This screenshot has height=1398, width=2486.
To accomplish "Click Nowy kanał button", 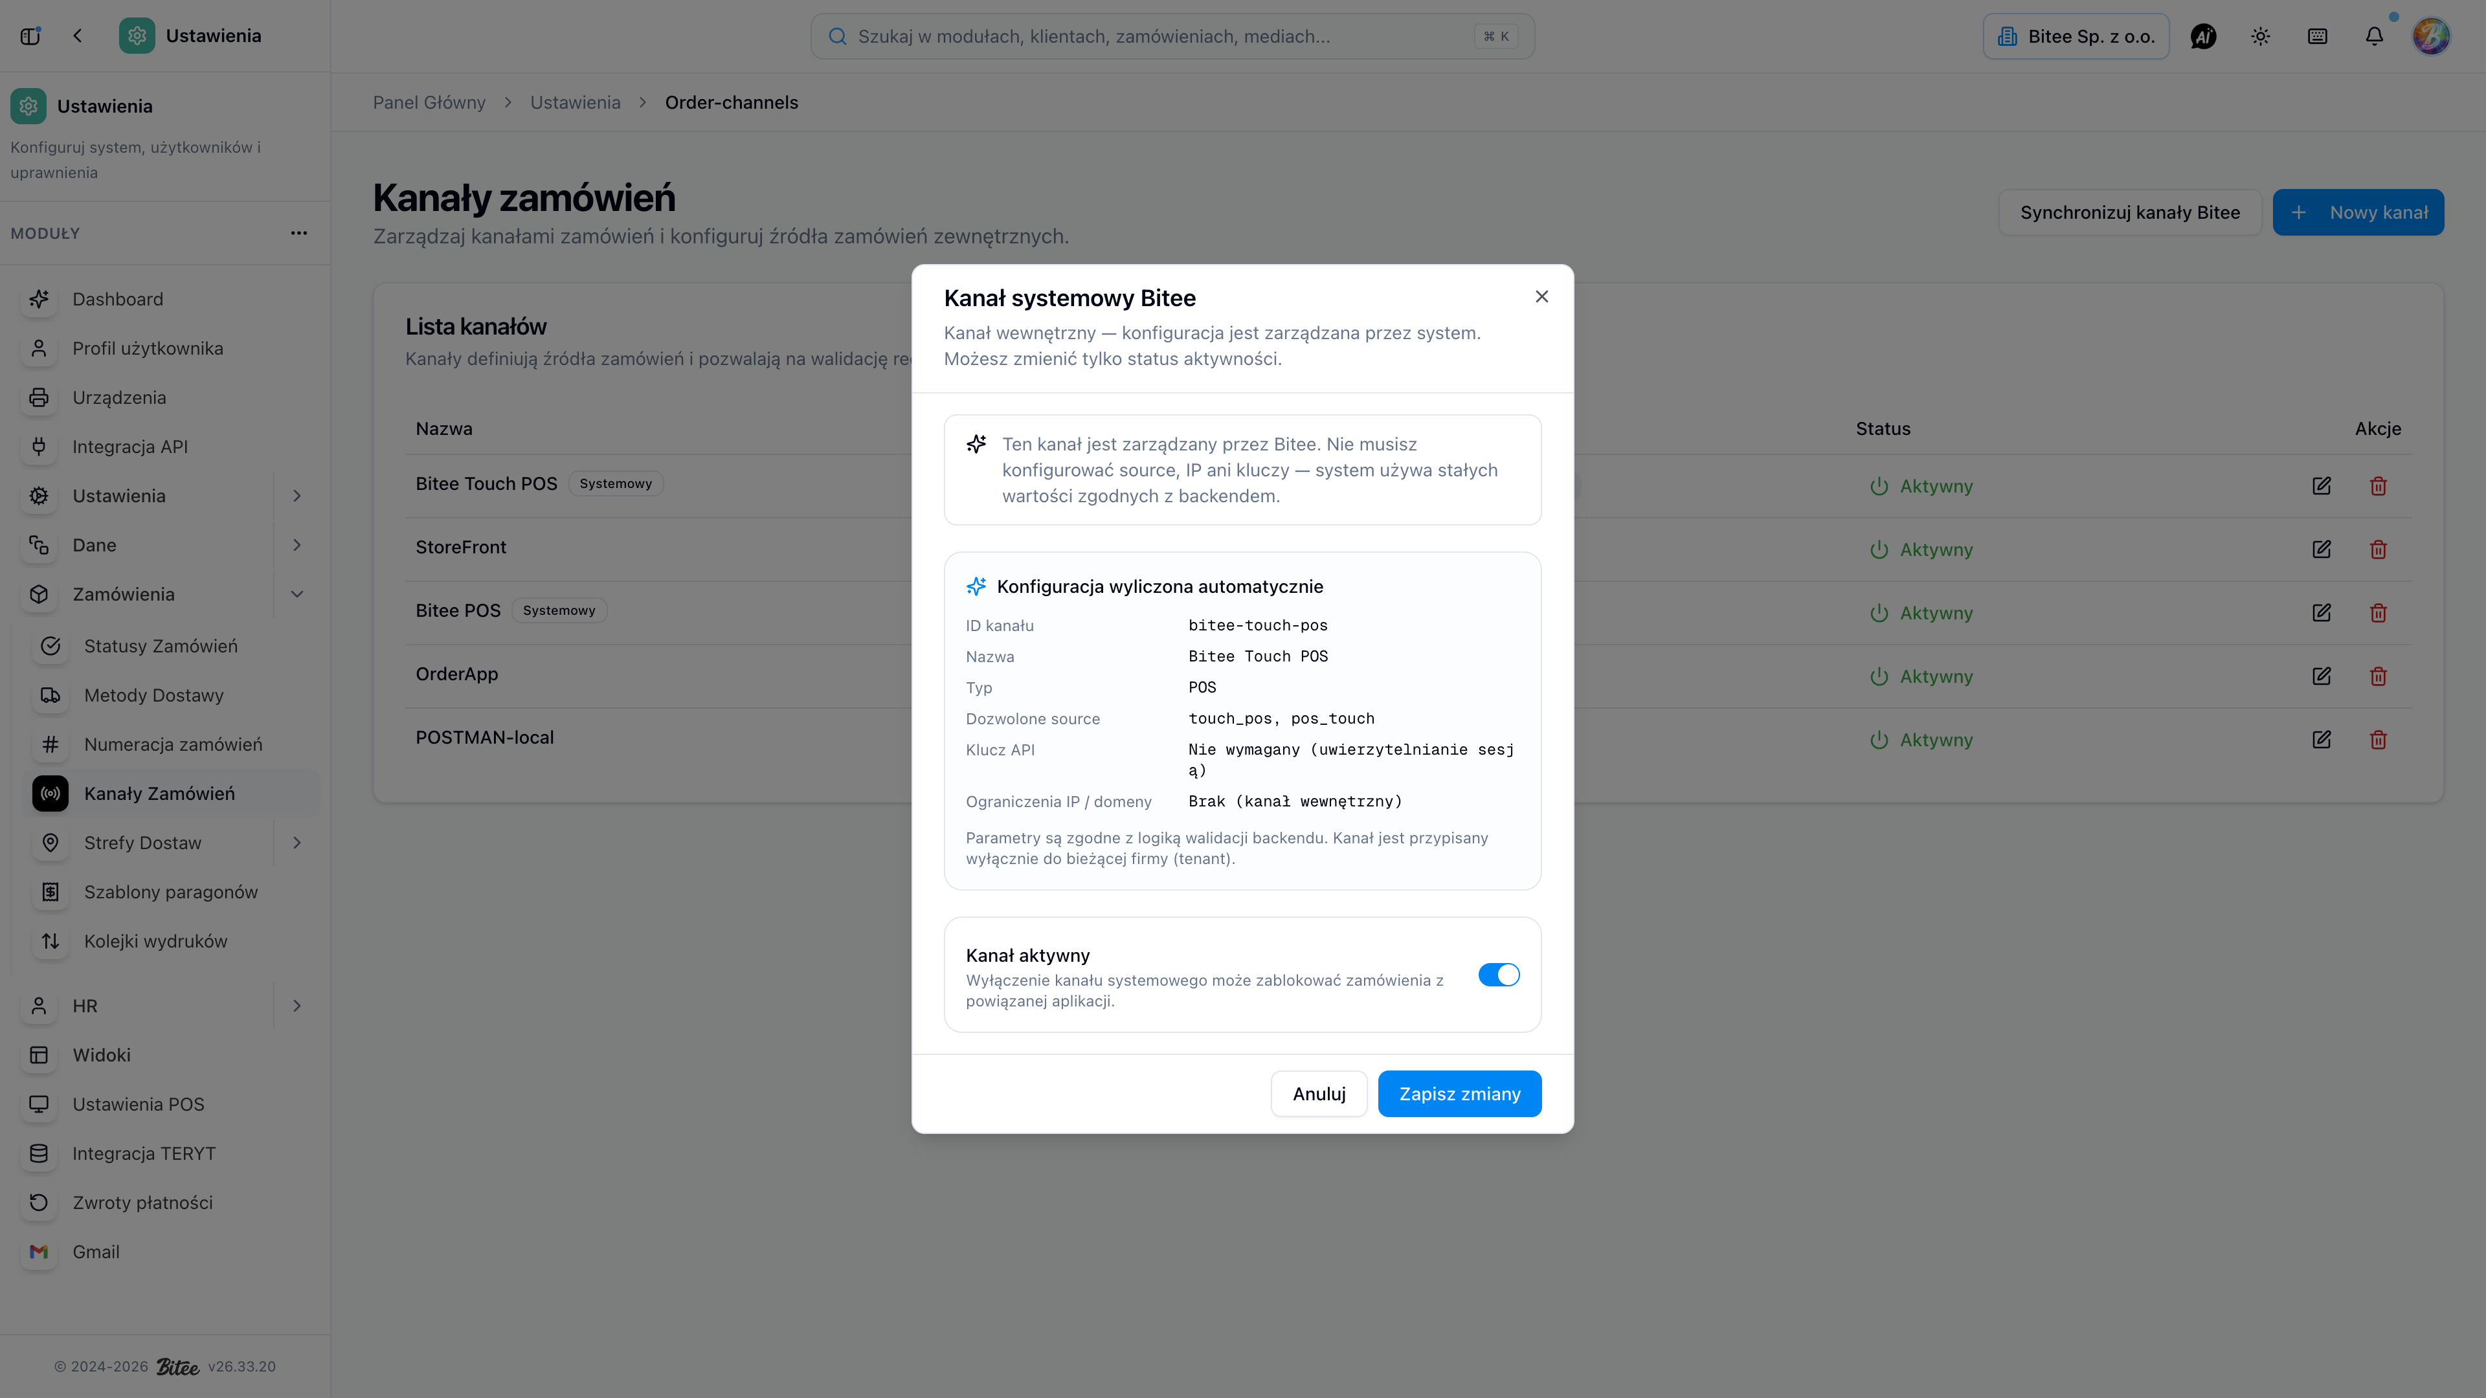I will pos(2358,212).
